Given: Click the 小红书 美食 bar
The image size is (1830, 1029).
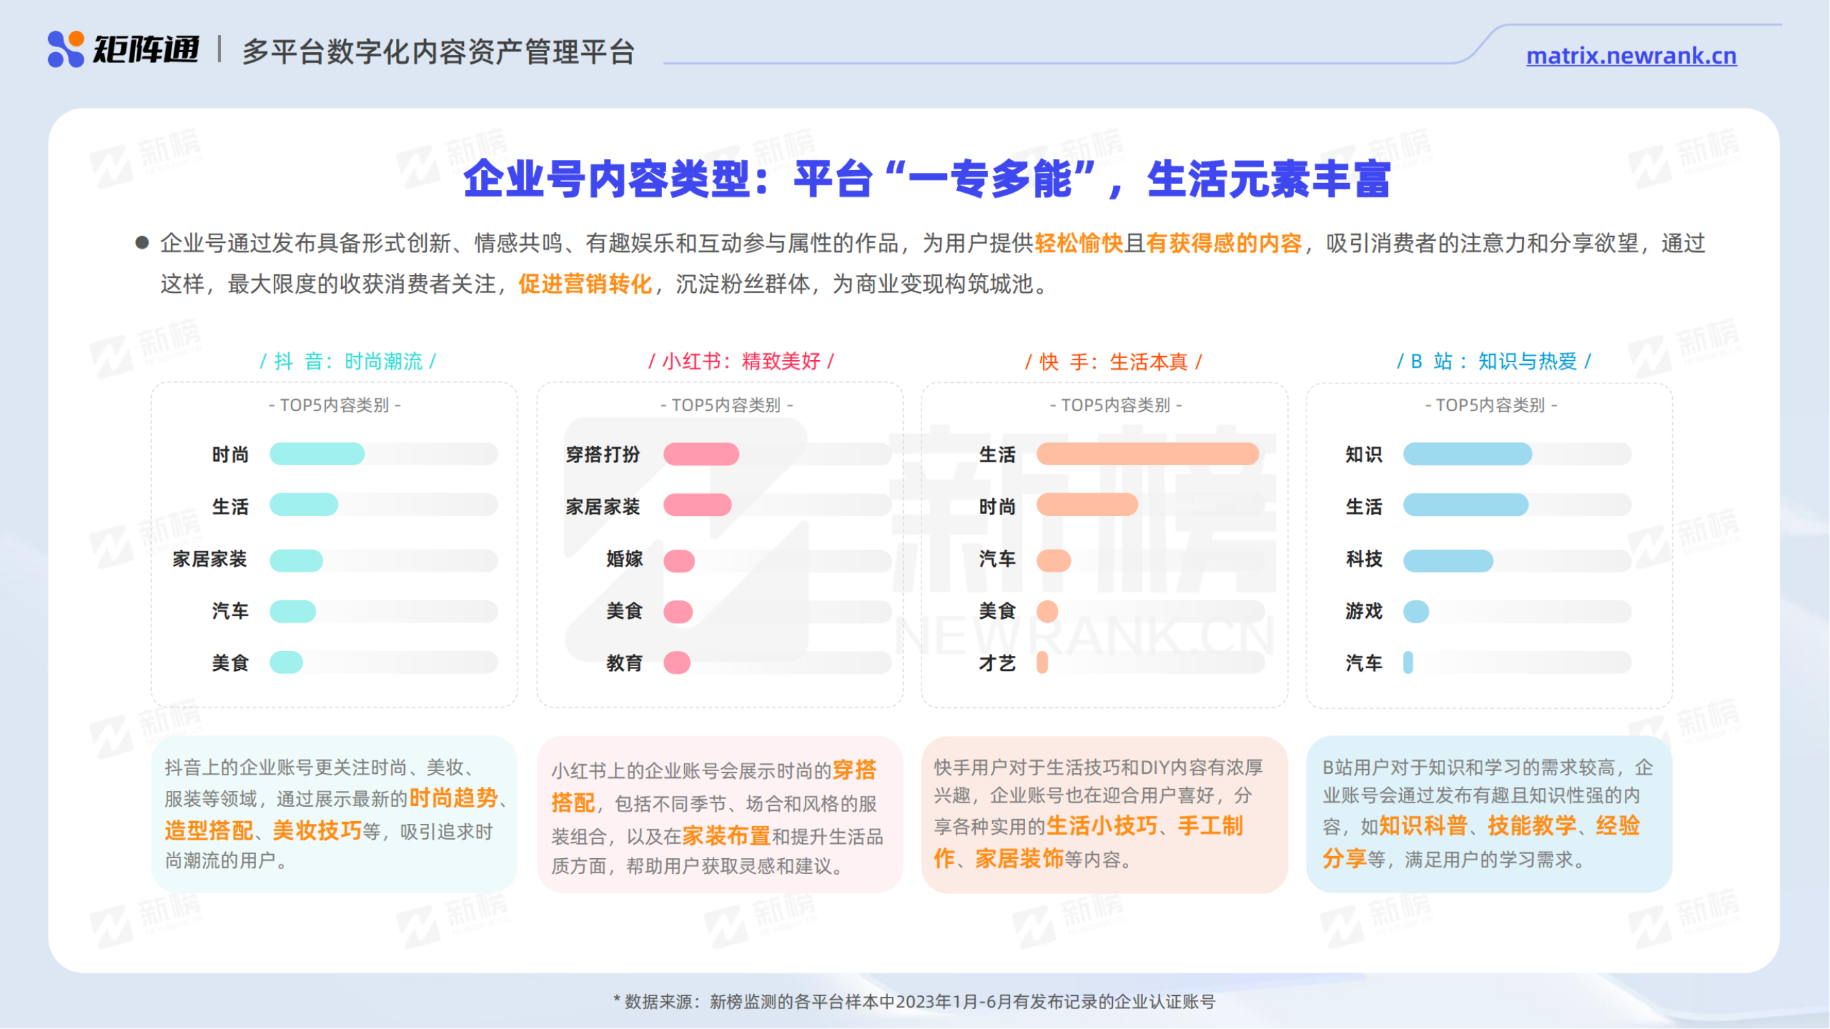Looking at the screenshot, I should pyautogui.click(x=679, y=611).
